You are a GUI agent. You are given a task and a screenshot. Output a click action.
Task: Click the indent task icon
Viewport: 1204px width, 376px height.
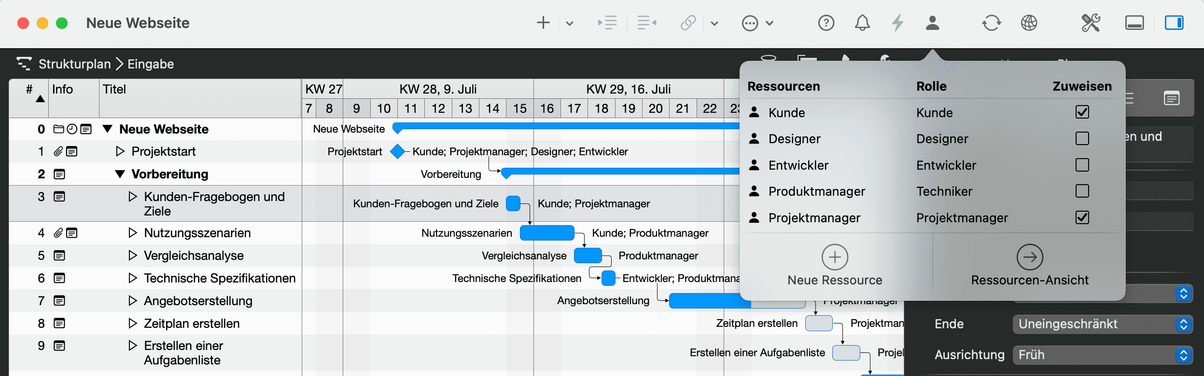[607, 23]
